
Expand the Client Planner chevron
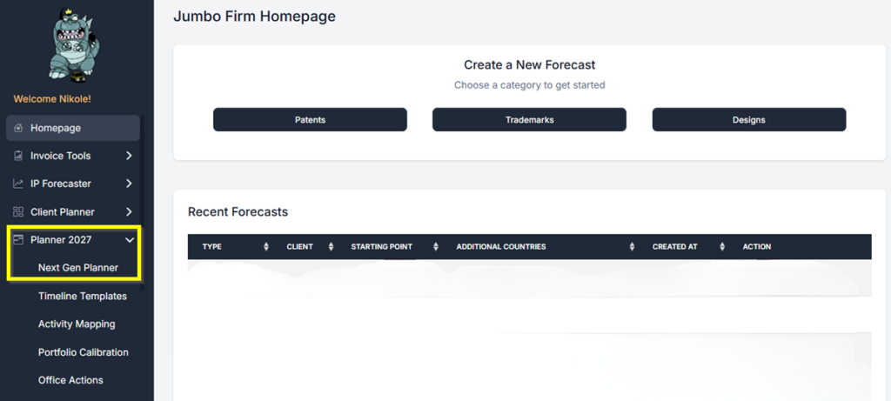pos(129,212)
